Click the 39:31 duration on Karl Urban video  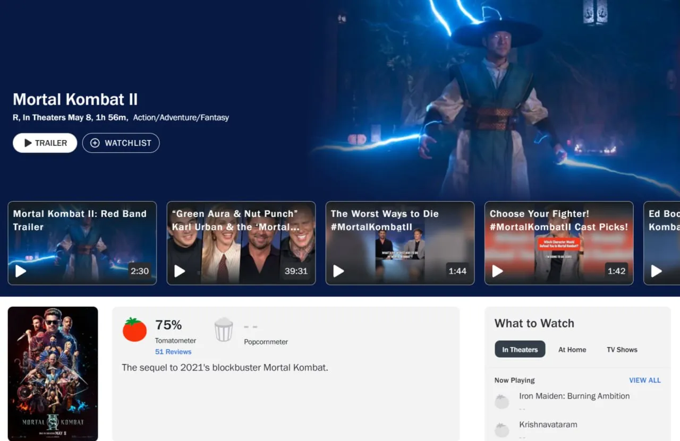tap(296, 271)
